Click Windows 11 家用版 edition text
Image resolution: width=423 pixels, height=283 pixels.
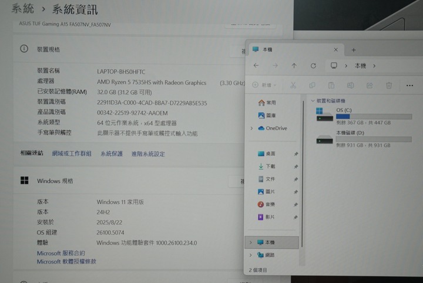pos(120,202)
